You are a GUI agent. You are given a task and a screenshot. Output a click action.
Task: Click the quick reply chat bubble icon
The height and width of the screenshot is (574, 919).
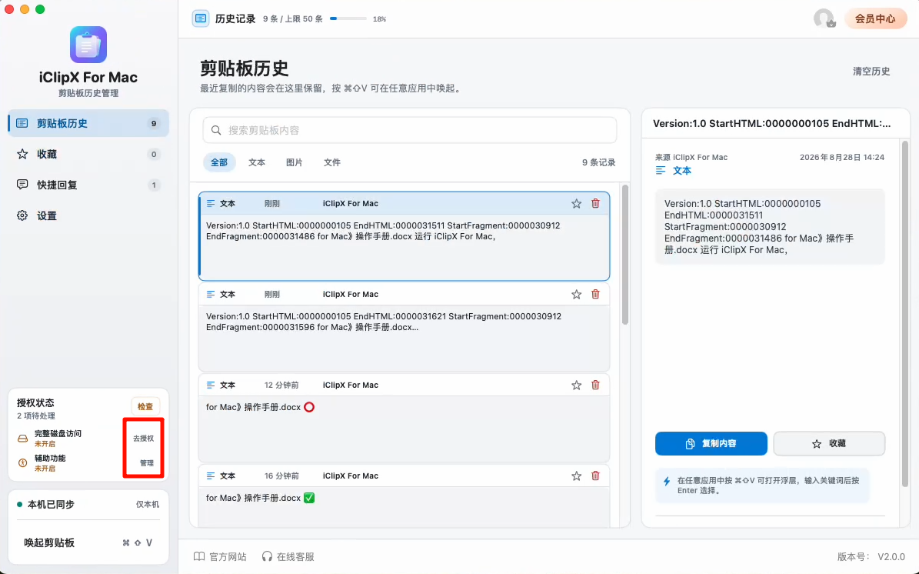[22, 185]
